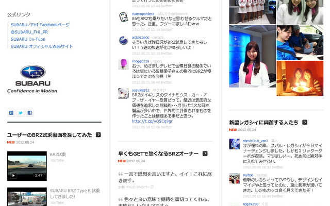Screen dimensions: 330x206
Task: Open arrow icon beside 新型レガシィに興奮する人たち
Action: tap(305, 122)
